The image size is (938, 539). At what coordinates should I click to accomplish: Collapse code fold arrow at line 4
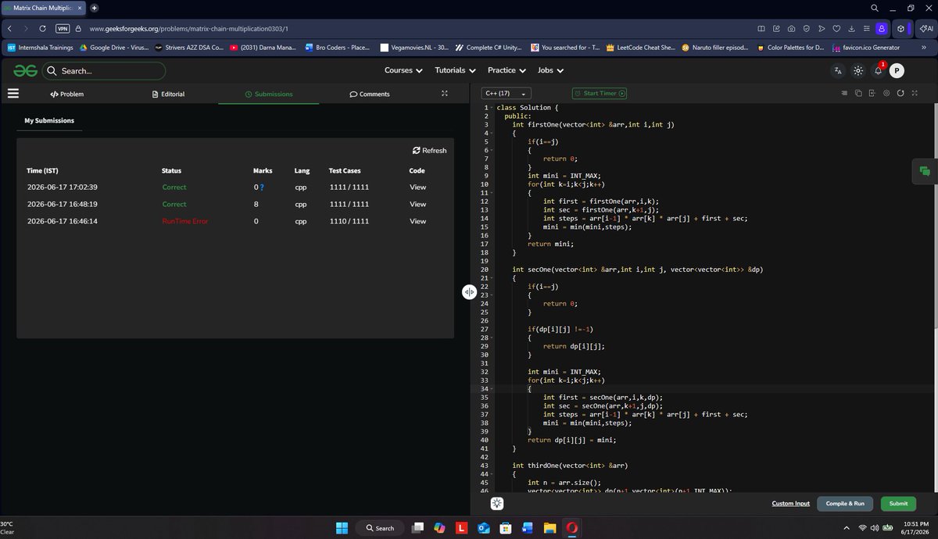point(492,134)
